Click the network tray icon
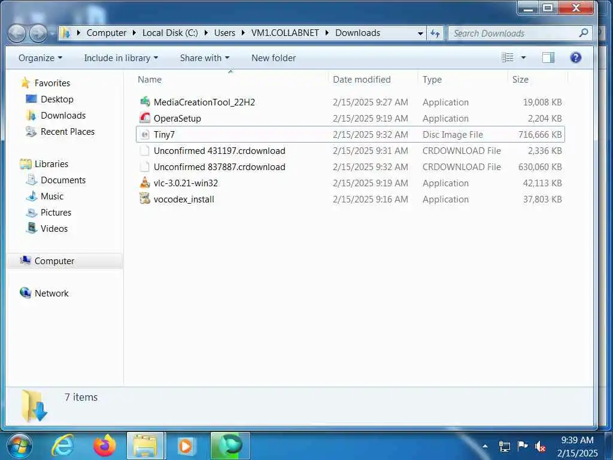The width and height of the screenshot is (613, 460). 504,446
